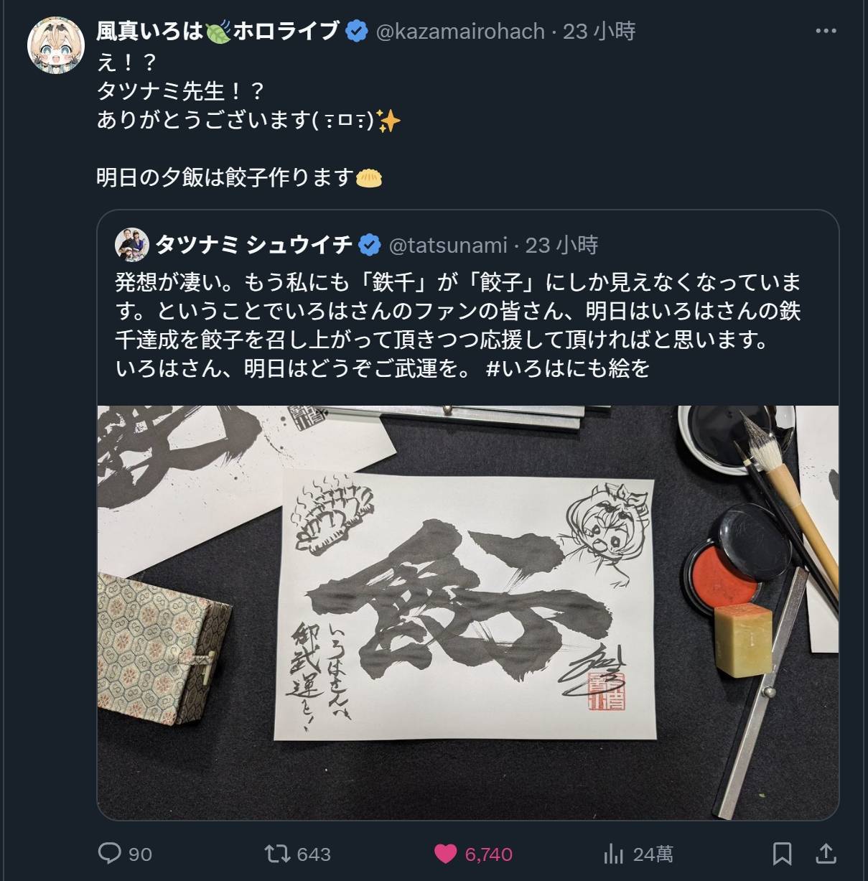Screen dimensions: 868x881
Task: Open the hashtag #いろはにも絵を
Action: [x=567, y=368]
